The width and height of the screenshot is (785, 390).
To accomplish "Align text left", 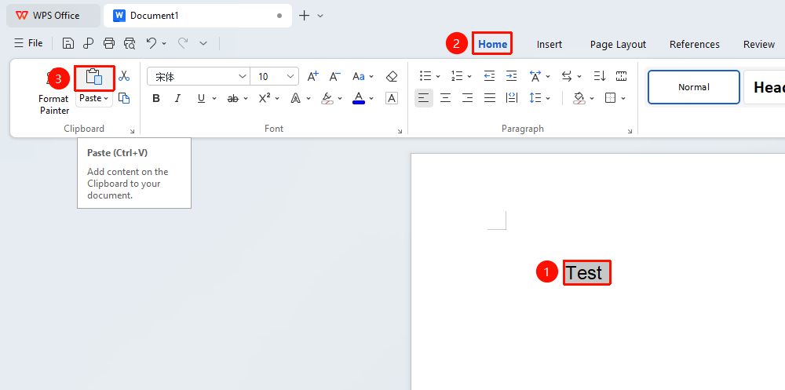I will point(424,98).
